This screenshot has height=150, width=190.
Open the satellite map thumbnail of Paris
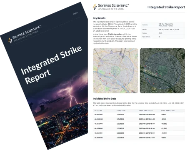point(162,71)
